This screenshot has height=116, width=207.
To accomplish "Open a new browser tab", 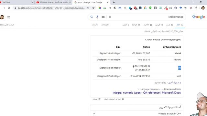I will click(114, 2).
